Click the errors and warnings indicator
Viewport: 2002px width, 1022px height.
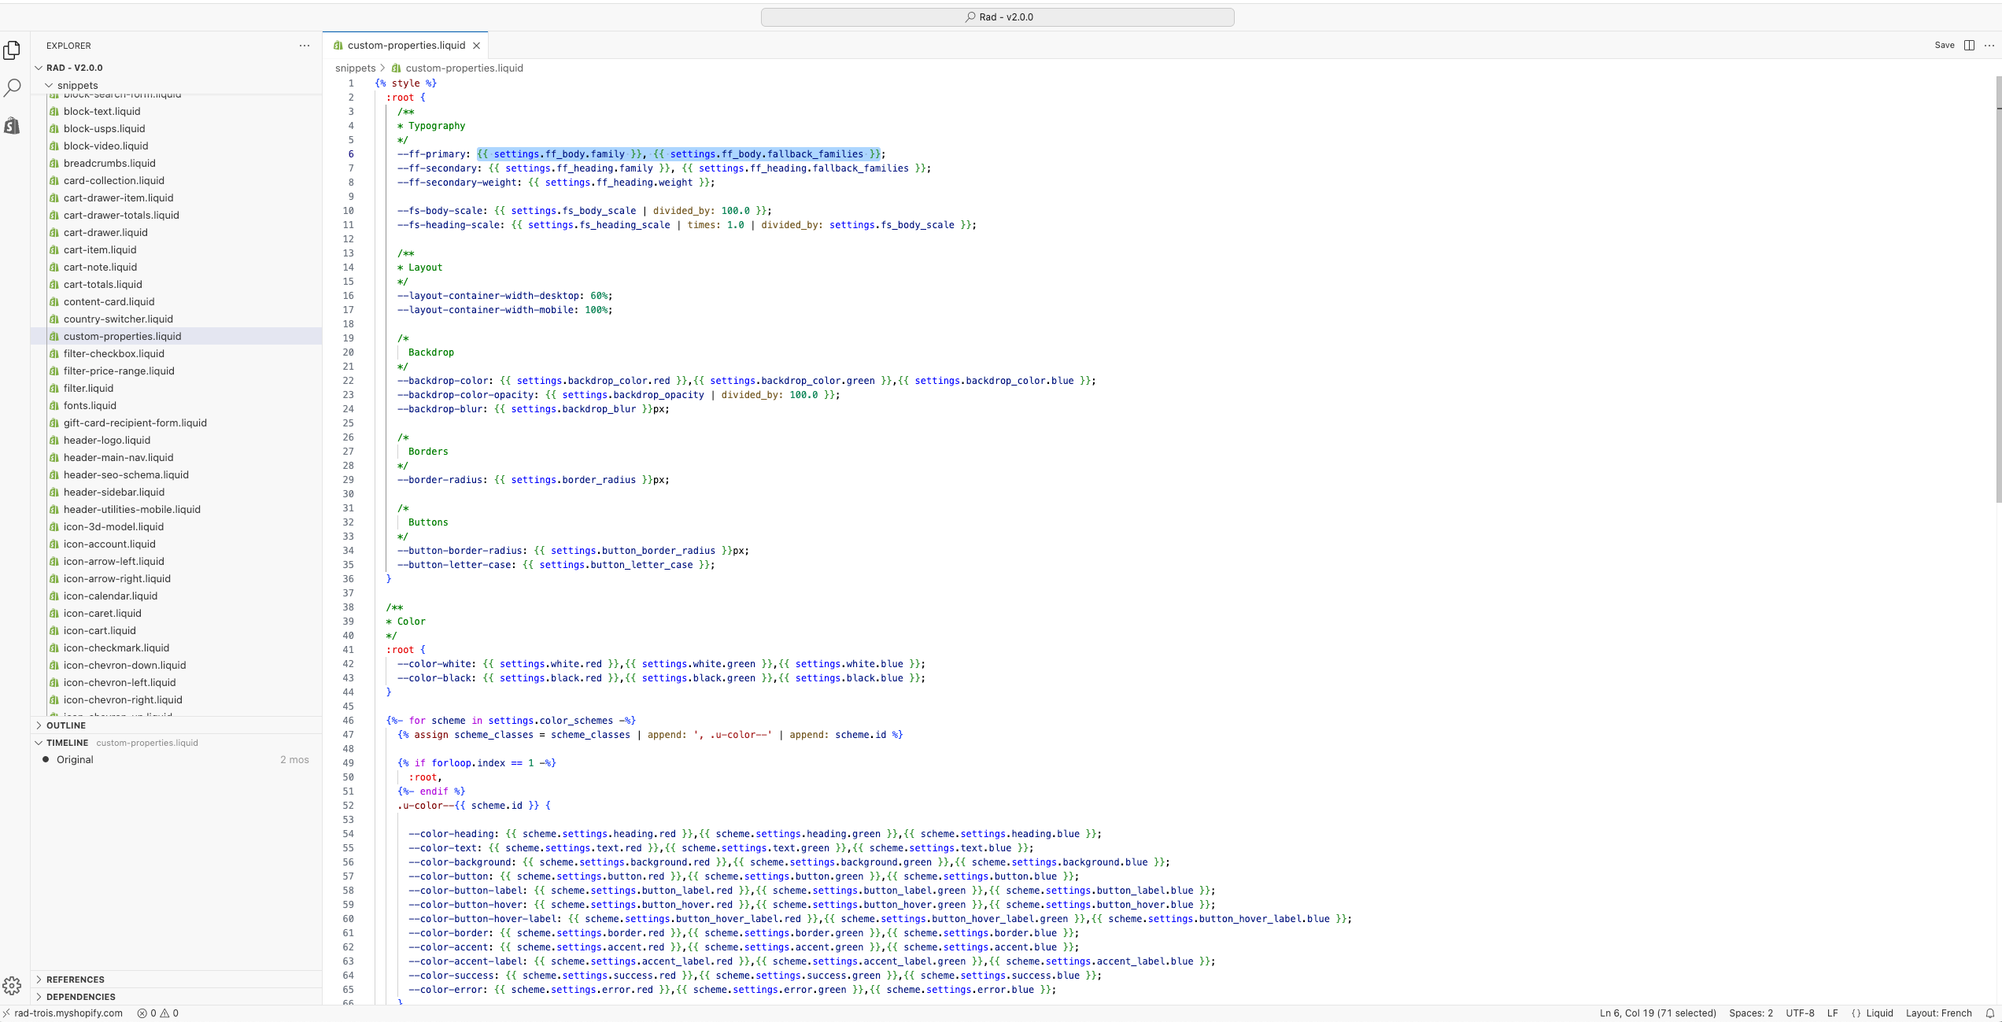[158, 1013]
